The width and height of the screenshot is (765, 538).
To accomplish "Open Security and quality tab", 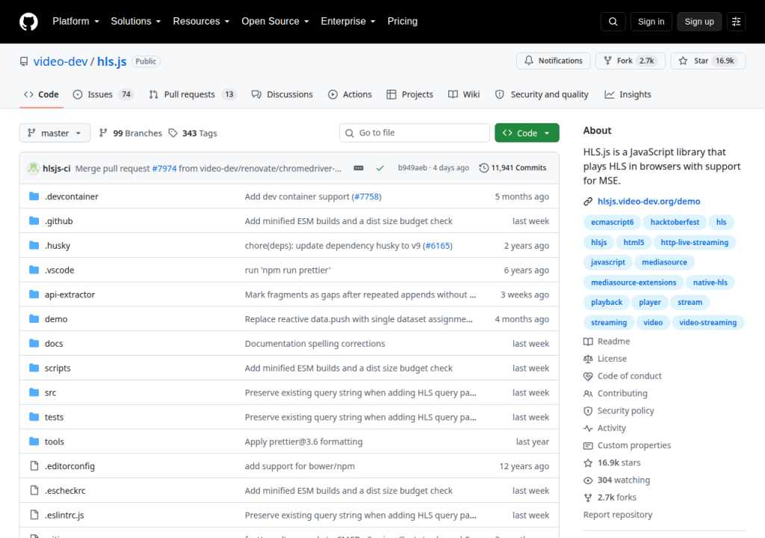I will pyautogui.click(x=542, y=95).
